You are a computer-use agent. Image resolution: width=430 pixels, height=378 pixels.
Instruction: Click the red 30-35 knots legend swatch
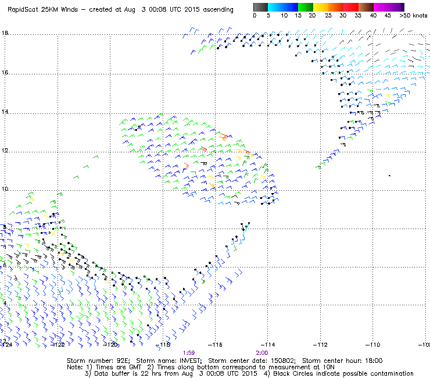(x=351, y=7)
